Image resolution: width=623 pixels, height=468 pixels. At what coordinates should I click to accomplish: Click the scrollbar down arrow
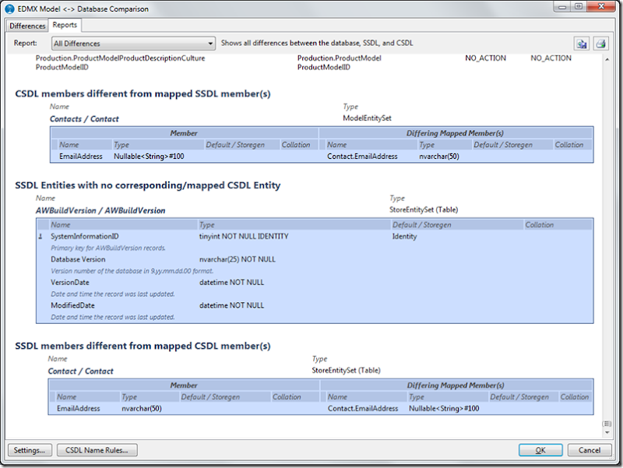[607, 432]
